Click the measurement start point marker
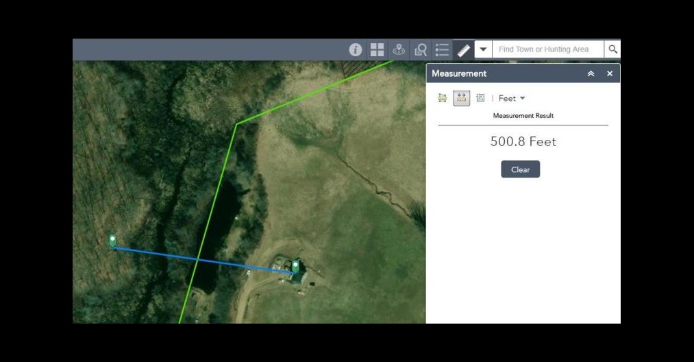694x362 pixels. (x=112, y=241)
